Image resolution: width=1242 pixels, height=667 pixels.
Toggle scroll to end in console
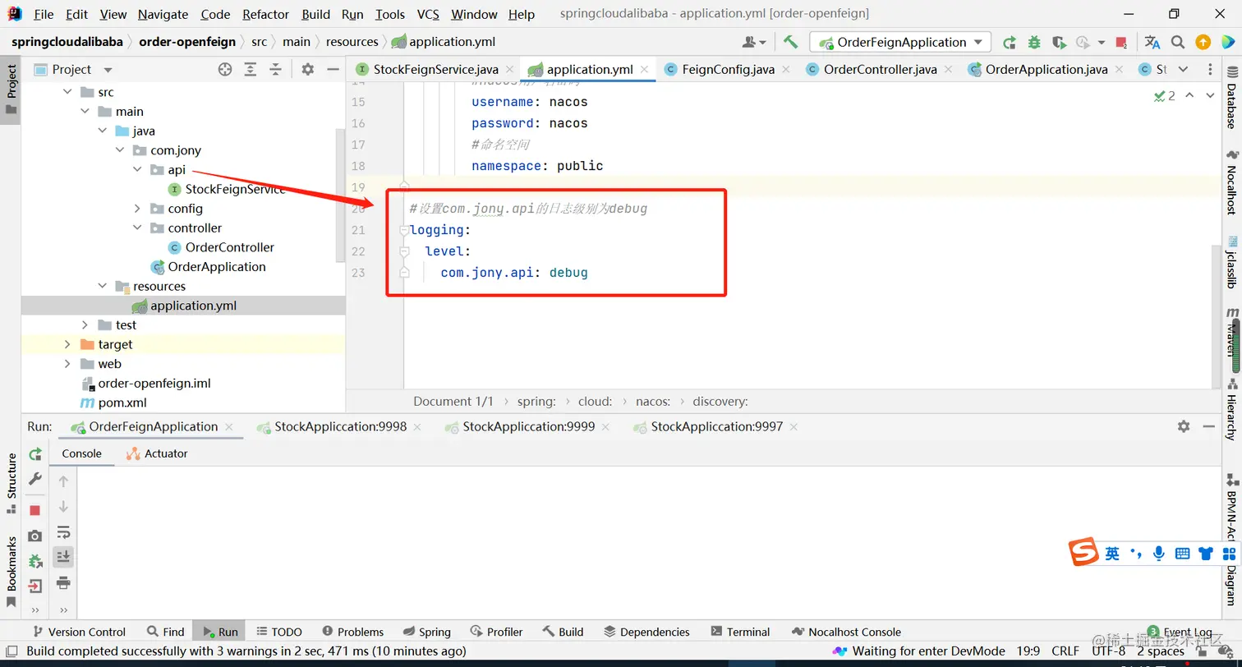tap(63, 557)
